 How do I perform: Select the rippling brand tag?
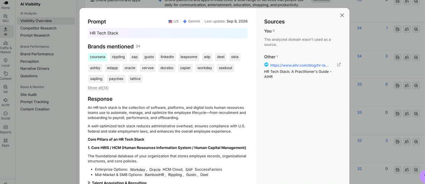coord(118,57)
